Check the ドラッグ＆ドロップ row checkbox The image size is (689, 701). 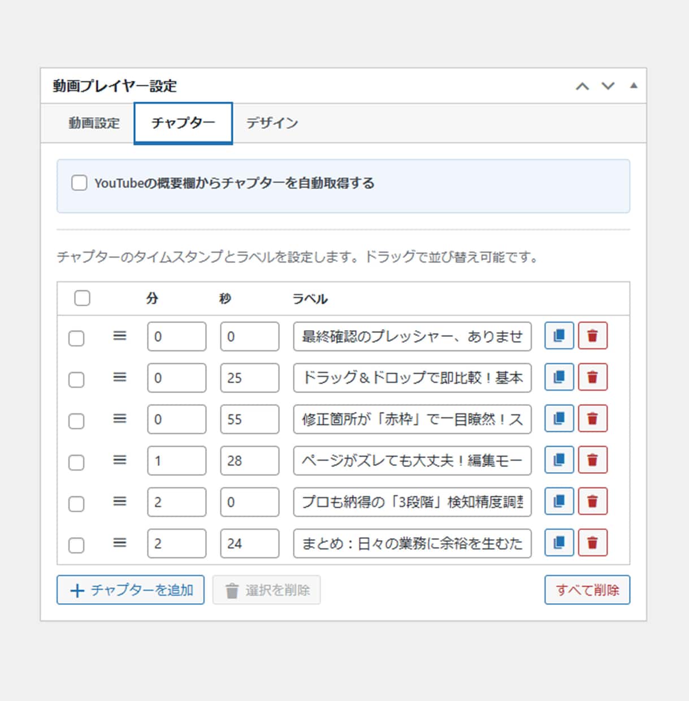76,379
